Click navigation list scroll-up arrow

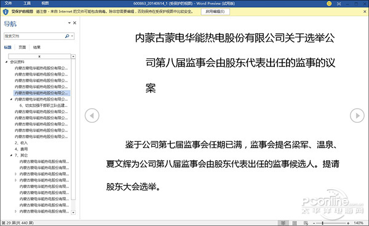73,56
